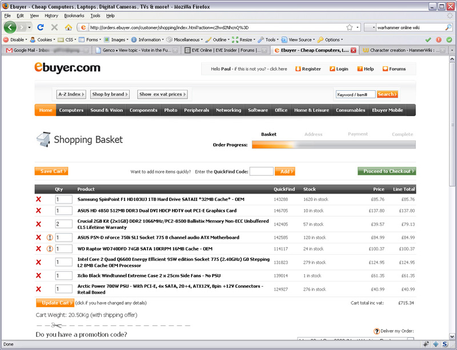The width and height of the screenshot is (457, 350).
Task: Bookmark page with star icon in address bar
Action: pyautogui.click(x=350, y=27)
